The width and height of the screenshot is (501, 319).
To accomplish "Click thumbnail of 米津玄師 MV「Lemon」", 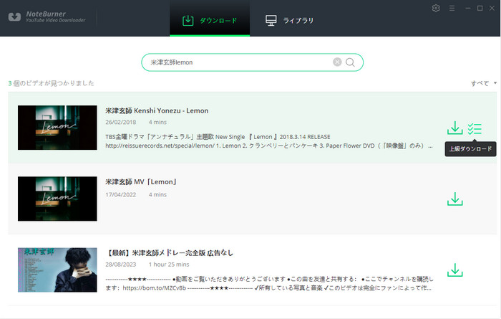I will 57,199.
